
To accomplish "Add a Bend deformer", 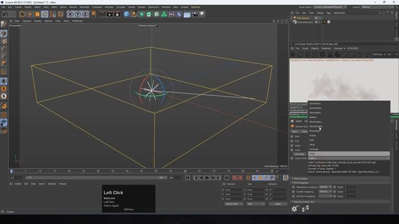I will (179, 14).
